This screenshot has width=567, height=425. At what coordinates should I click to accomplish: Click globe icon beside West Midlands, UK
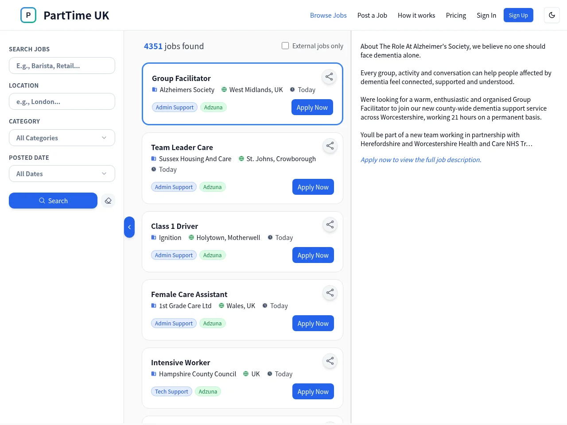(224, 89)
